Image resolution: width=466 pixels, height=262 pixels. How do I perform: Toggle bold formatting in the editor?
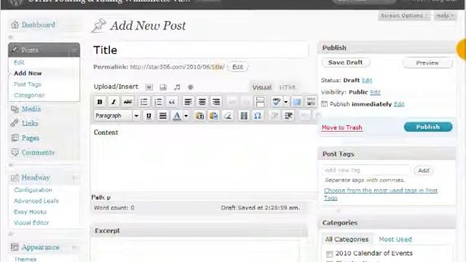[100, 102]
